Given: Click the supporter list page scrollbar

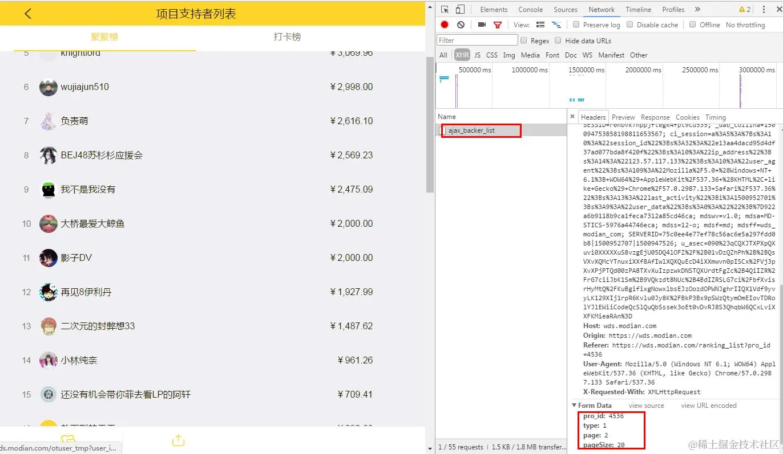Looking at the screenshot, I should pyautogui.click(x=430, y=125).
